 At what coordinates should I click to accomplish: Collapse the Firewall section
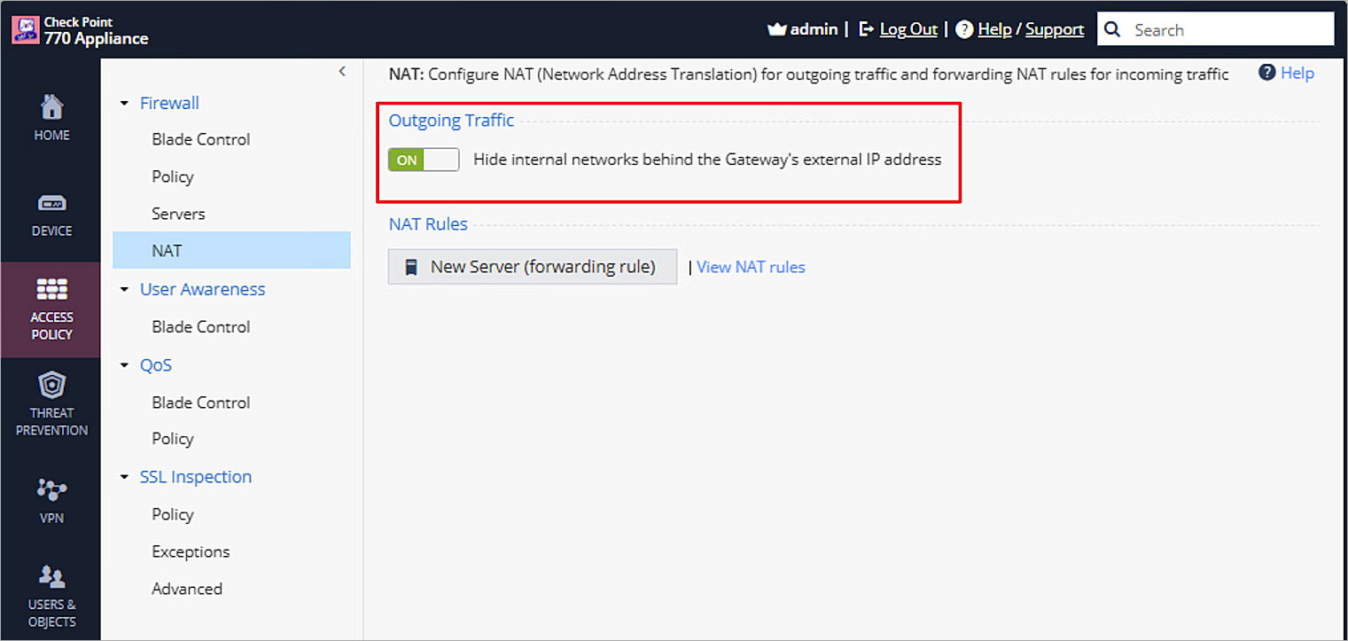pyautogui.click(x=124, y=103)
